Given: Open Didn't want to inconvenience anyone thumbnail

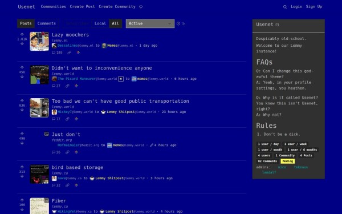Looking at the screenshot, I should coord(39,75).
